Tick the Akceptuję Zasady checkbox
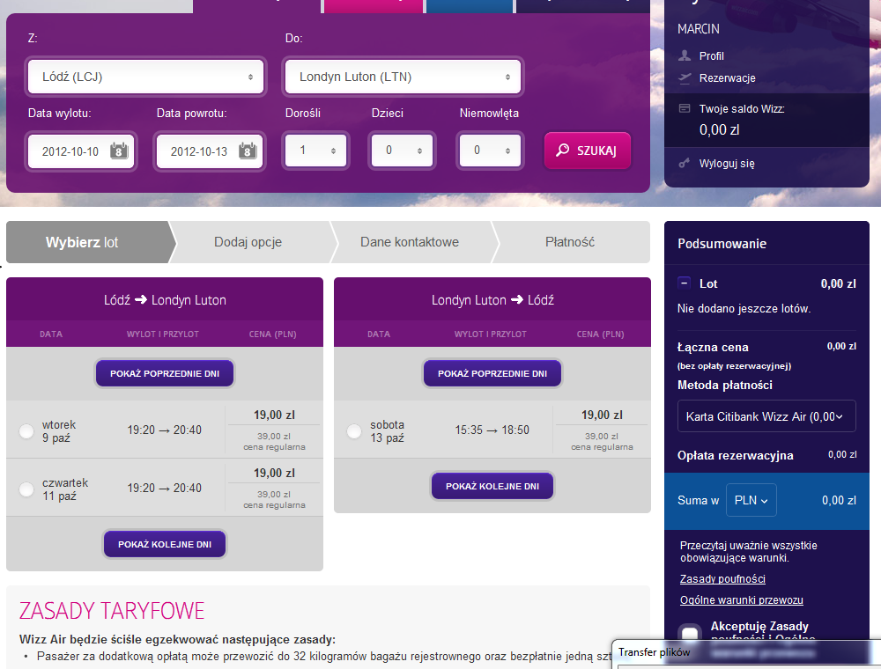This screenshot has width=881, height=669. [x=690, y=635]
